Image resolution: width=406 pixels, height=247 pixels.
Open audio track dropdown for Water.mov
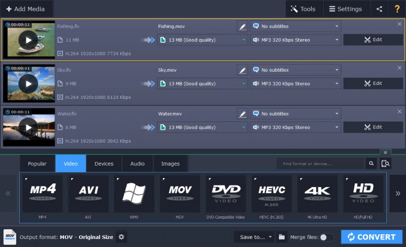click(295, 127)
